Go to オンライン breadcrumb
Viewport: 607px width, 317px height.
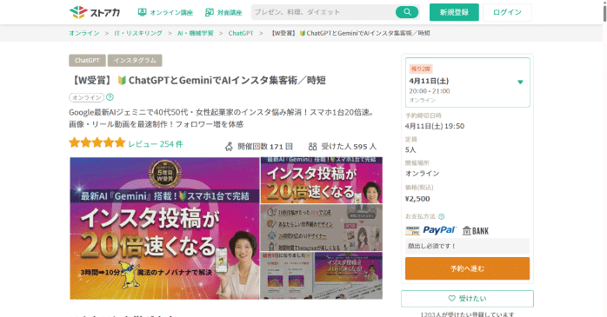(84, 33)
